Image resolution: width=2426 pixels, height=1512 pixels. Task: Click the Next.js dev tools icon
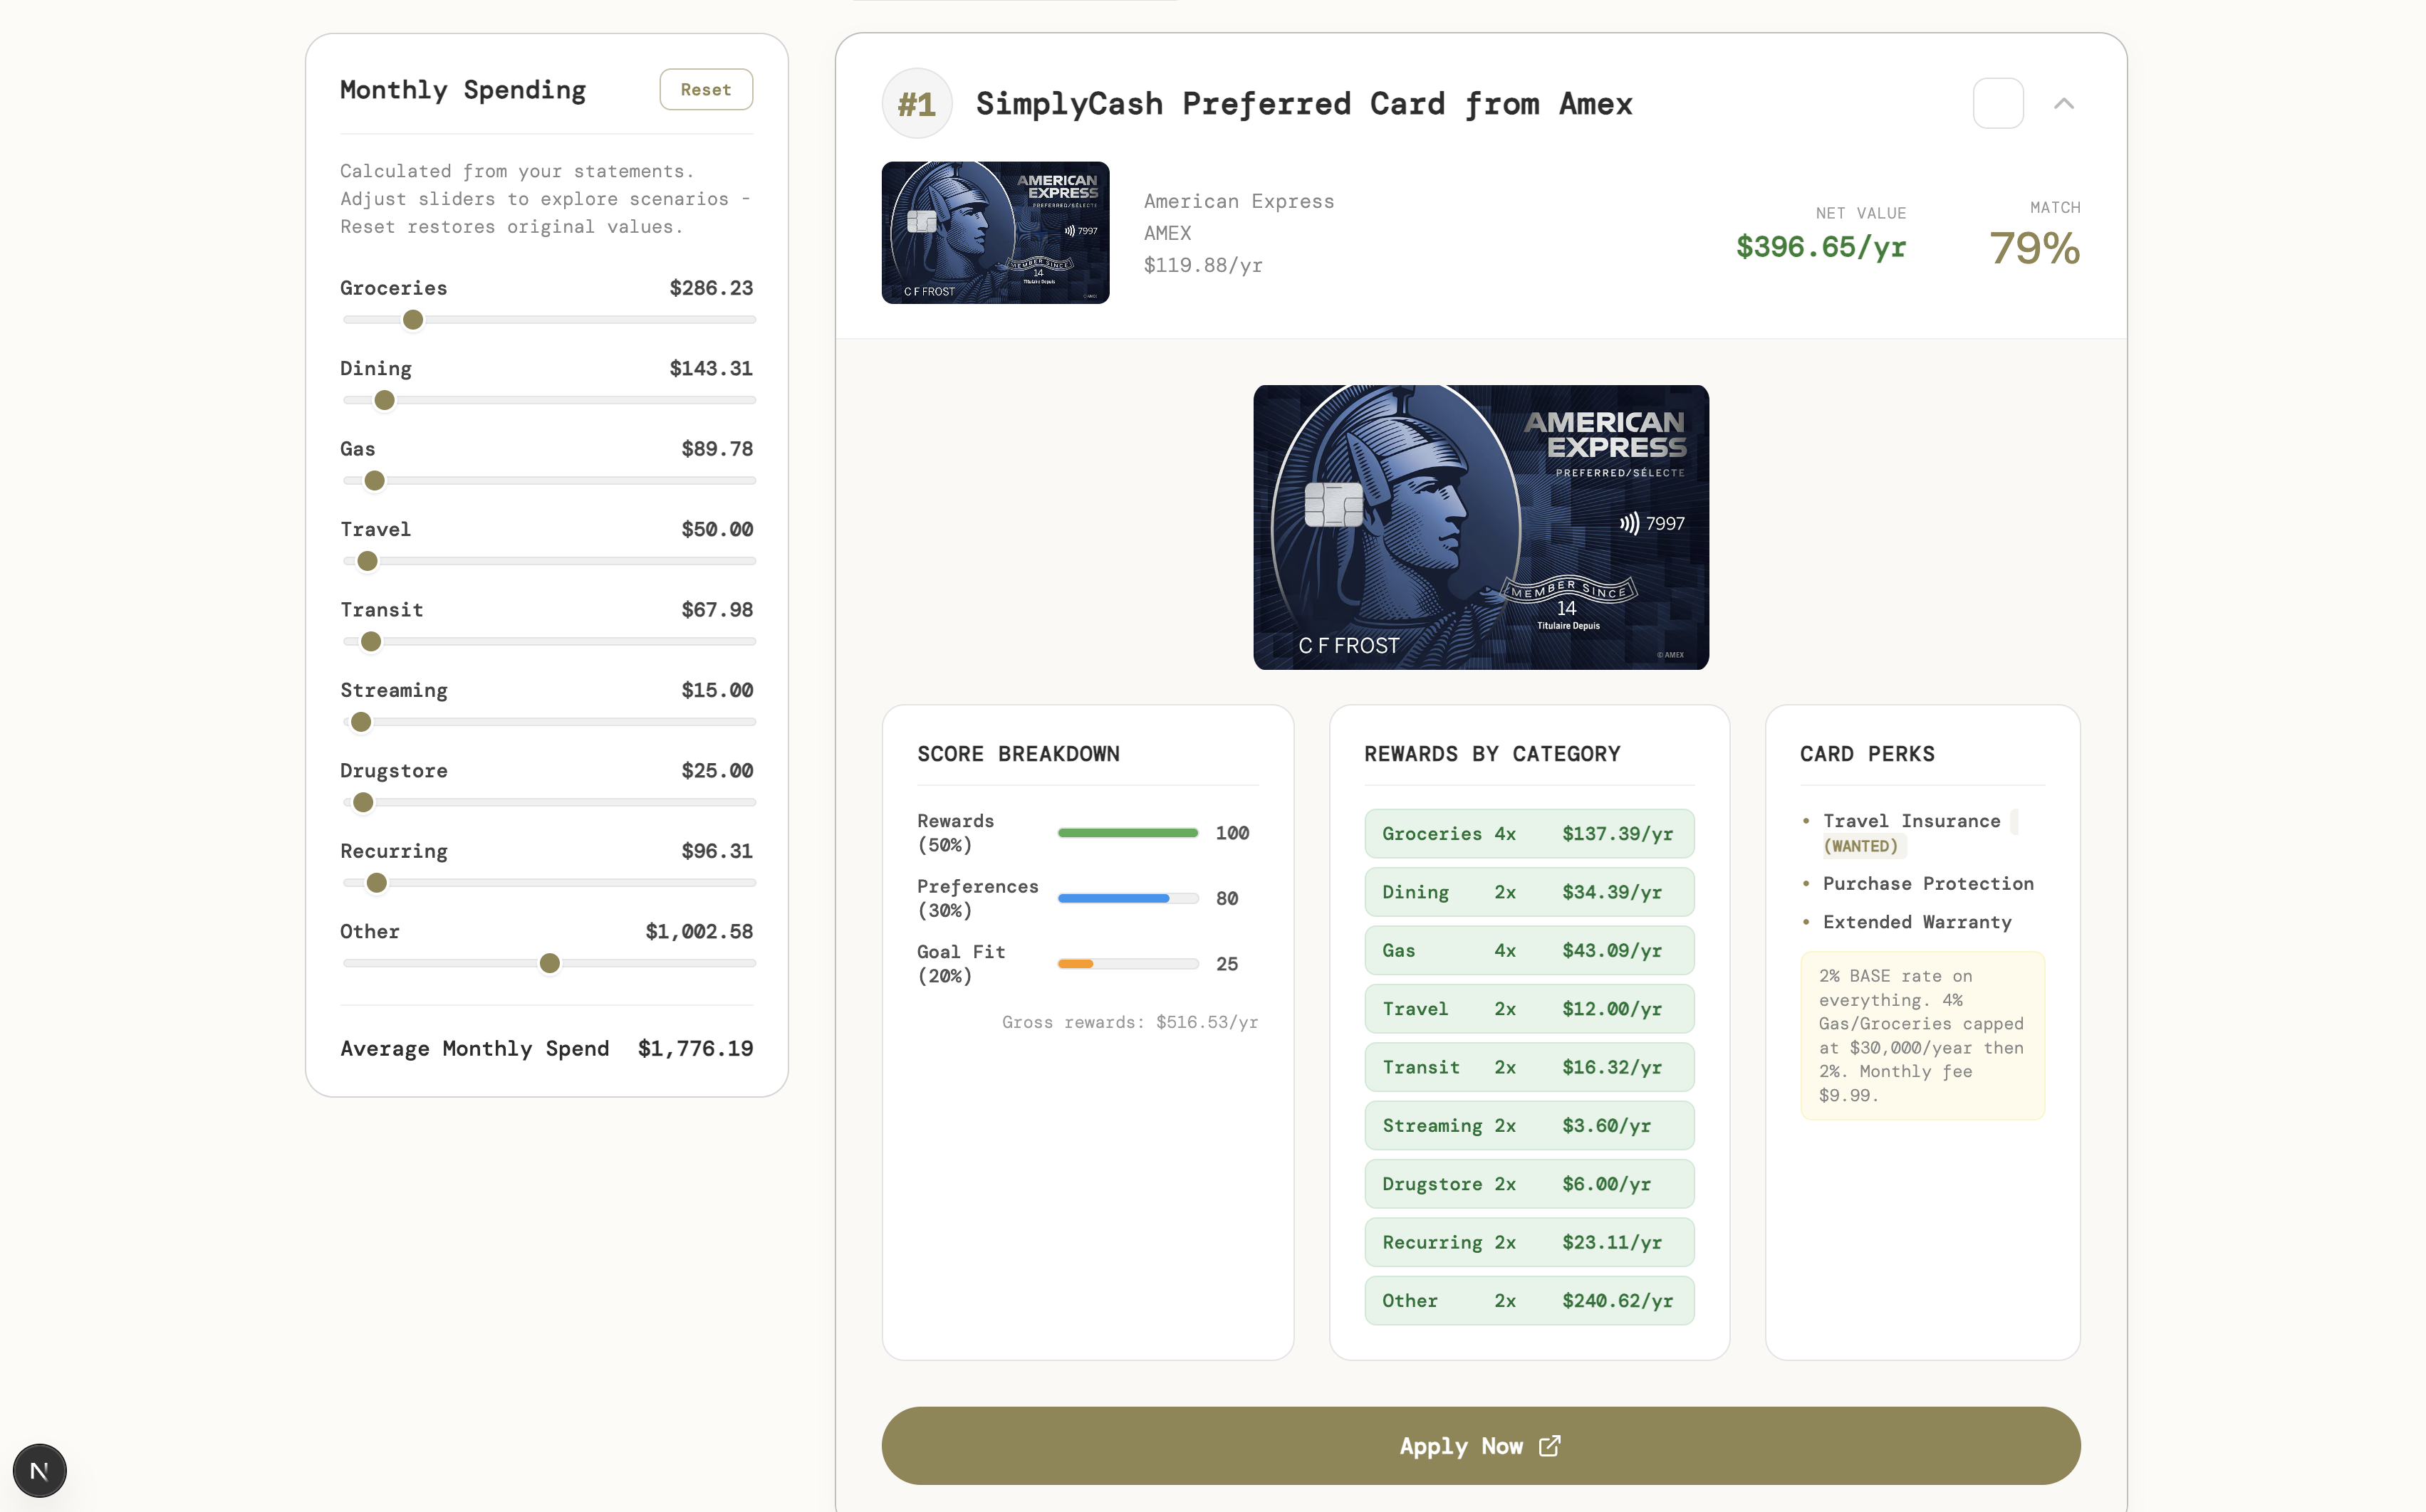(39, 1470)
